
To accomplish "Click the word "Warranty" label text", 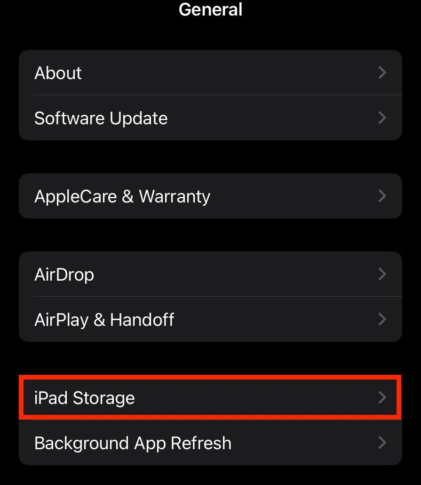I will (175, 197).
